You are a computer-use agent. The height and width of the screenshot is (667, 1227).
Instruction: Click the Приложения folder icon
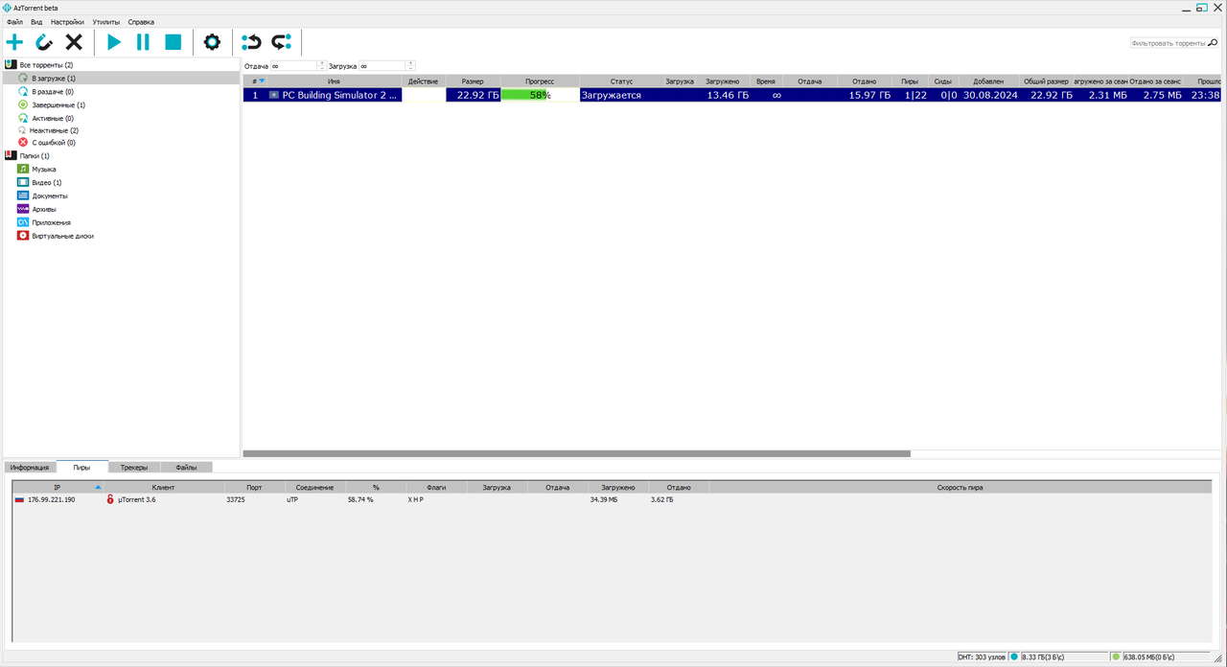pyautogui.click(x=23, y=222)
